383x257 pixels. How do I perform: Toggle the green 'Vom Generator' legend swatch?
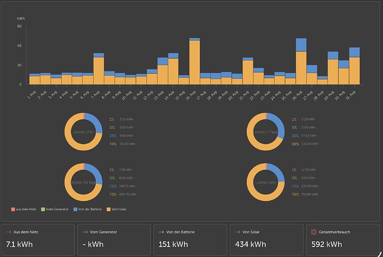(43, 209)
